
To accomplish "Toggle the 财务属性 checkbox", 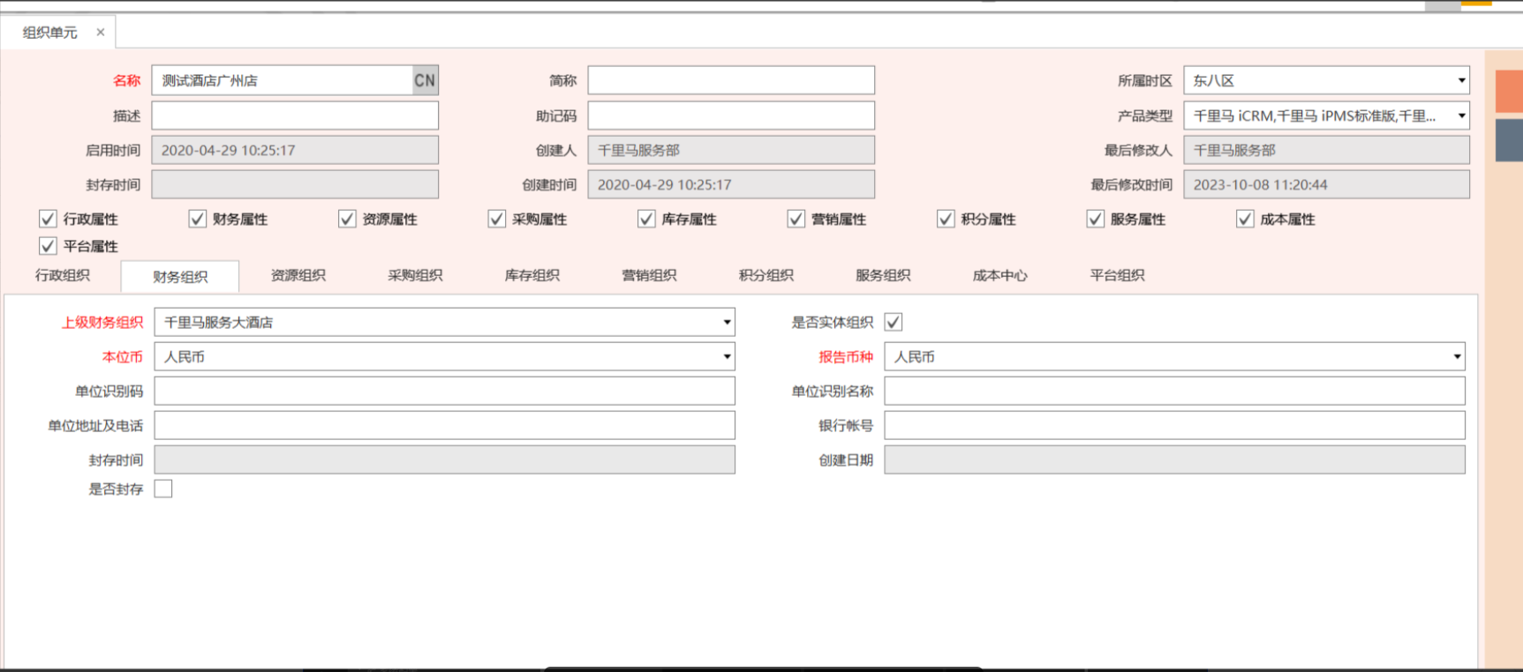I will (198, 219).
